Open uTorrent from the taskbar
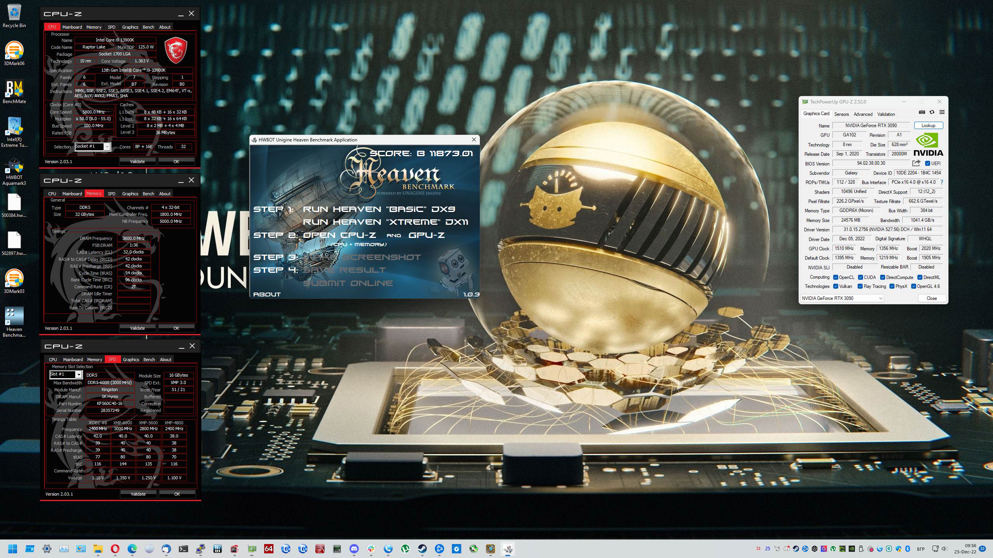The width and height of the screenshot is (993, 558). coord(405,549)
